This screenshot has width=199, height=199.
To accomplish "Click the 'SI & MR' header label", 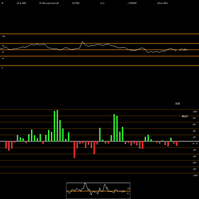I will coord(21,3).
